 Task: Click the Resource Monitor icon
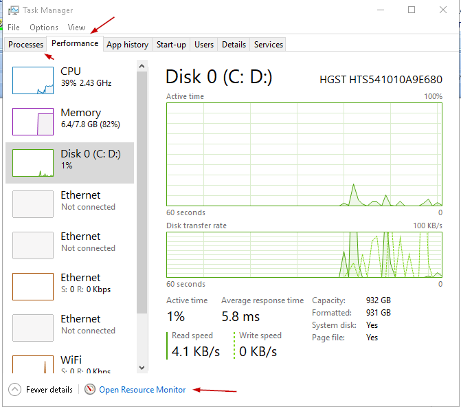(90, 390)
